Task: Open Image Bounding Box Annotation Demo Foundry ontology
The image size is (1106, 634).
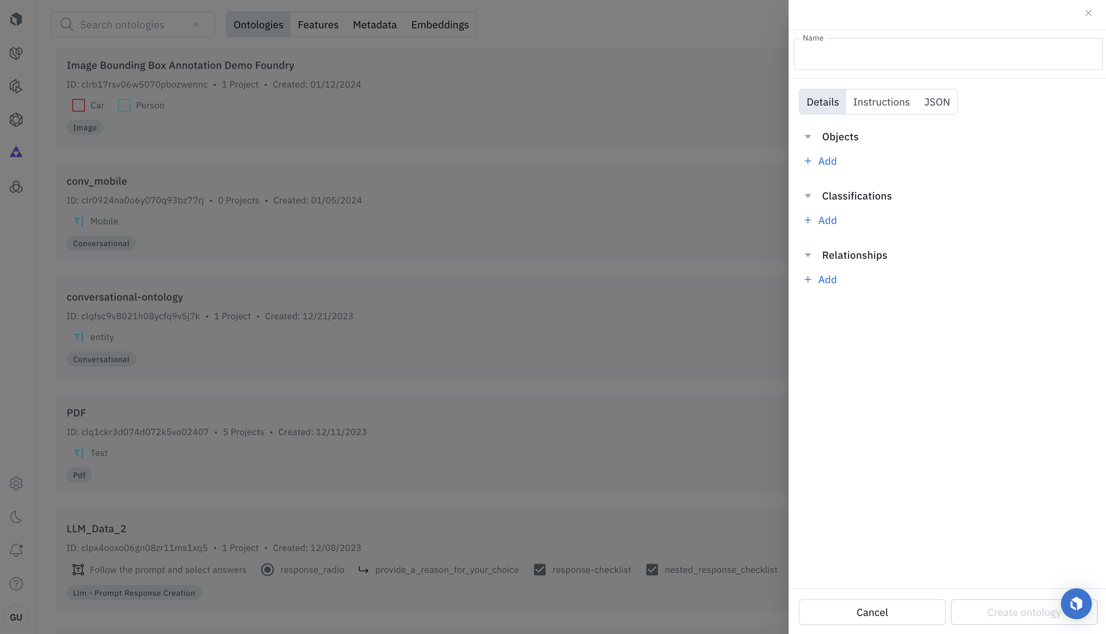Action: pyautogui.click(x=180, y=65)
